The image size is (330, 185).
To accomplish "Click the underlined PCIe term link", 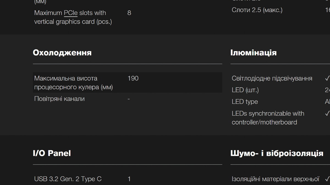I will click(x=71, y=13).
